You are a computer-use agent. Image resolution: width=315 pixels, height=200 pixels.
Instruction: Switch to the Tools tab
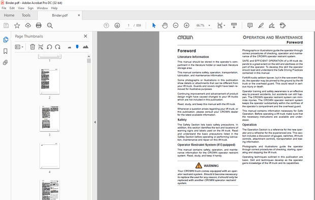[26, 15]
